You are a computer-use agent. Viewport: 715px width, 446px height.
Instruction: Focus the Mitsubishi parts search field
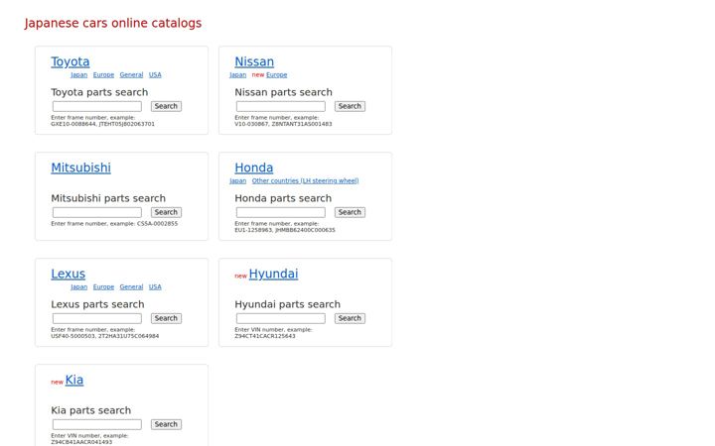(97, 212)
